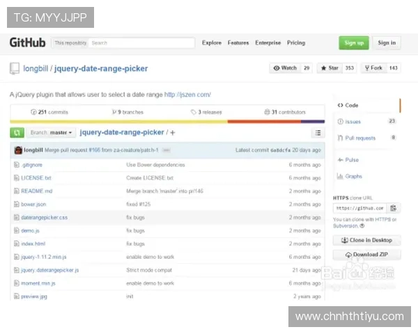Screen dimensions: 418x334
Task: Click the green compare branches icon
Action: [x=17, y=132]
